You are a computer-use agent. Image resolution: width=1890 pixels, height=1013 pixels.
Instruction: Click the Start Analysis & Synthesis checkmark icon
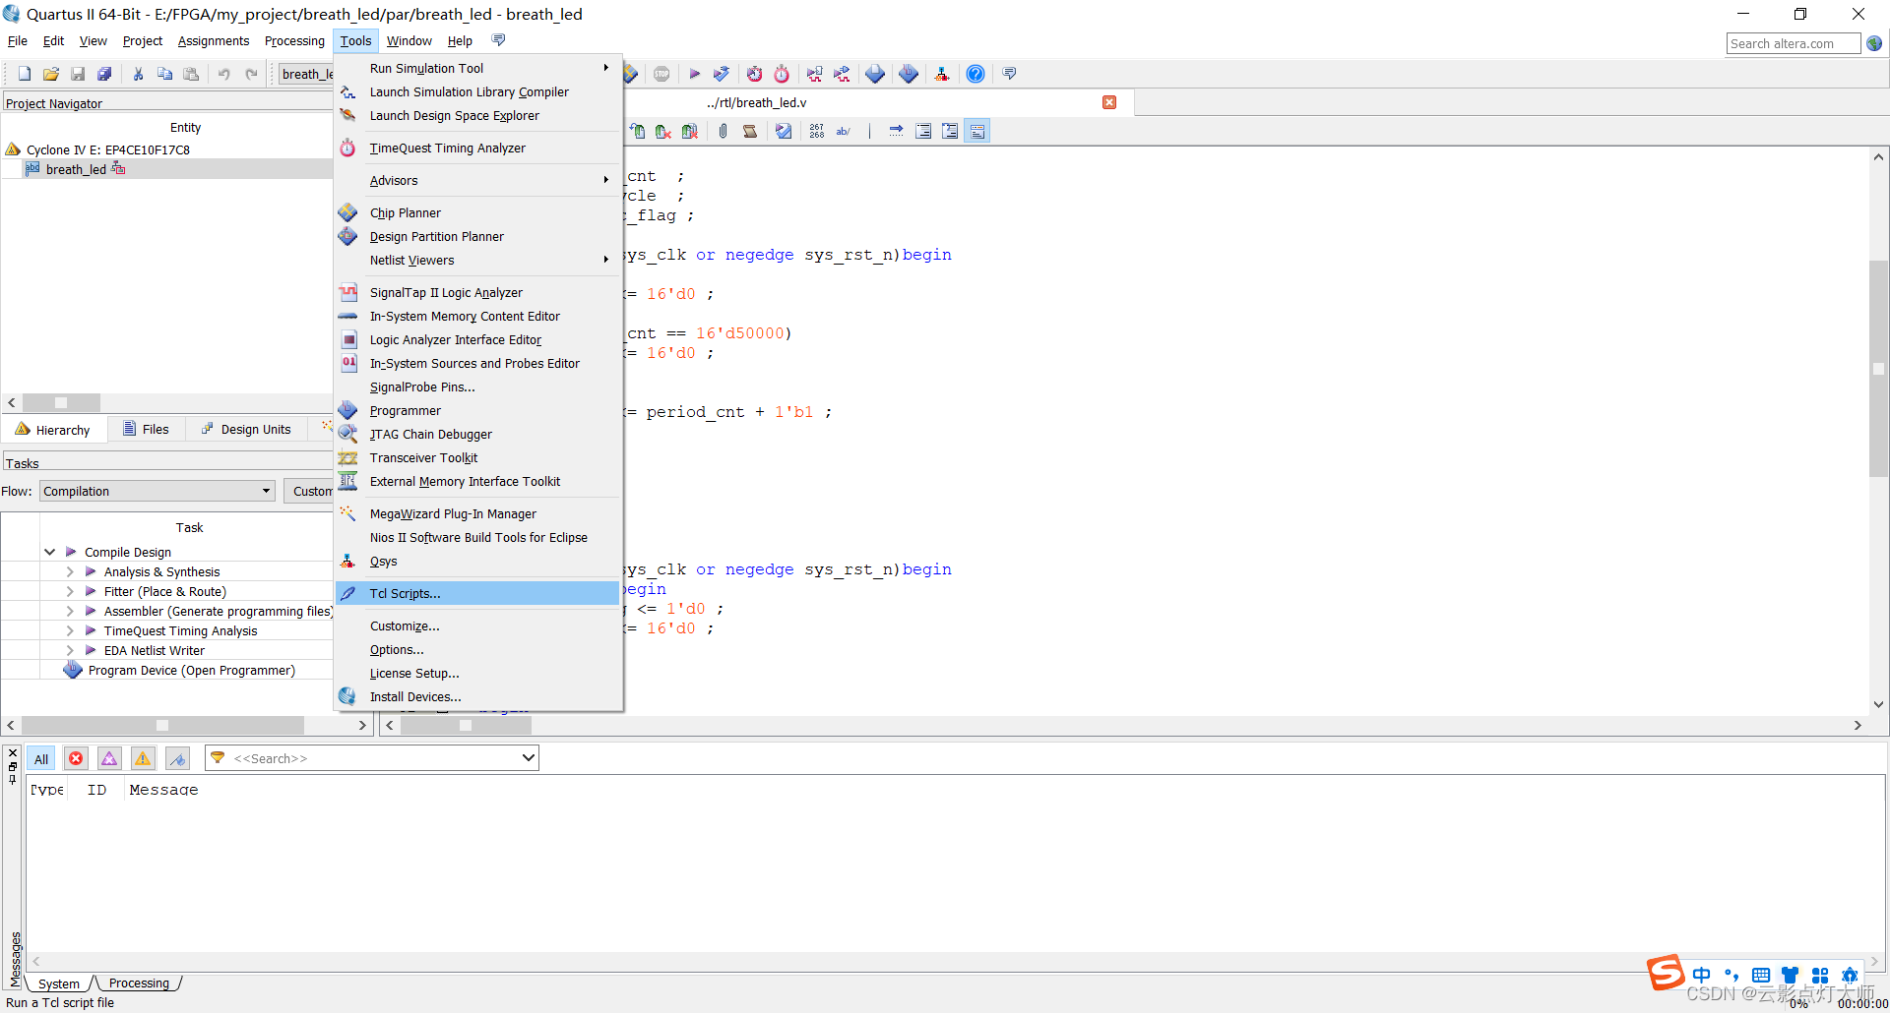[x=722, y=74]
